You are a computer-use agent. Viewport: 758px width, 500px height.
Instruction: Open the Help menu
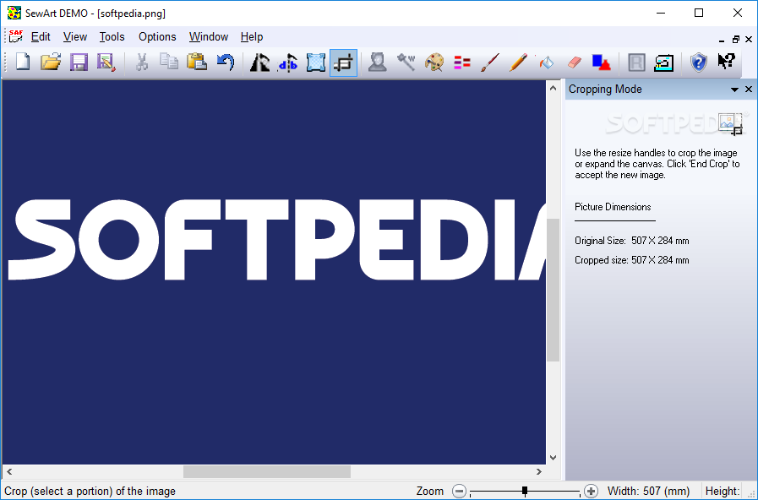point(251,36)
